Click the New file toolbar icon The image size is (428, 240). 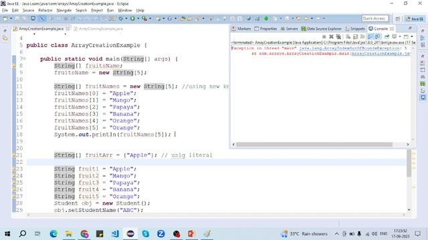click(x=5, y=19)
